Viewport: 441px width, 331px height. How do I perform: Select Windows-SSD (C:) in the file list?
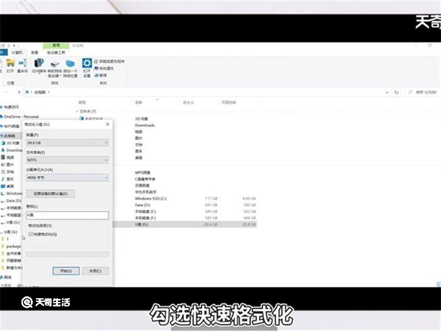coord(151,199)
